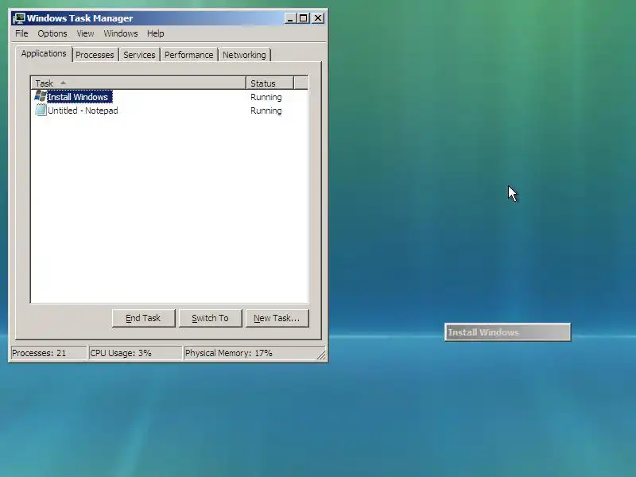This screenshot has height=477, width=636.
Task: Click the Notepad icon in the task list
Action: tap(41, 111)
